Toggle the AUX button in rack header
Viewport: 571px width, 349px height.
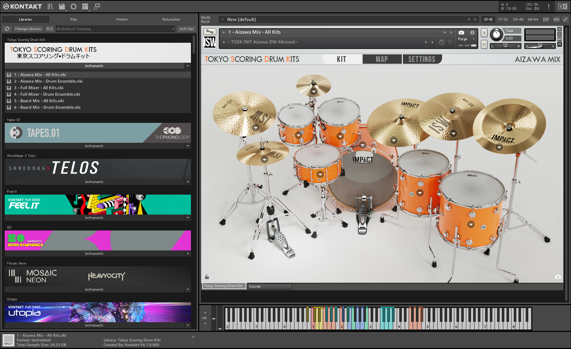(556, 20)
